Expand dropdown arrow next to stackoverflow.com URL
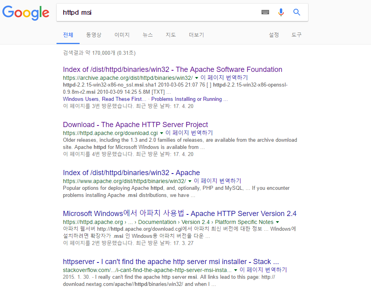This screenshot has height=299, width=371. point(236,270)
